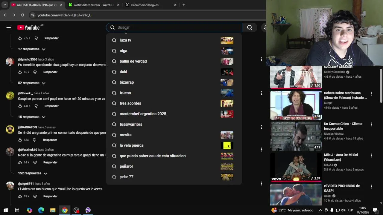Open options menu for Debate sobre Marihuana video

pyautogui.click(x=372, y=93)
